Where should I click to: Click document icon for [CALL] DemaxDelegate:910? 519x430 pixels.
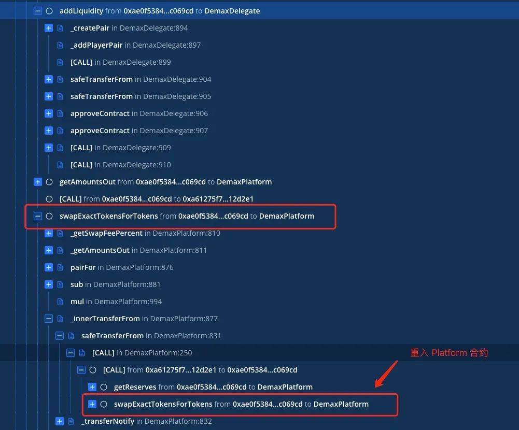[60, 165]
